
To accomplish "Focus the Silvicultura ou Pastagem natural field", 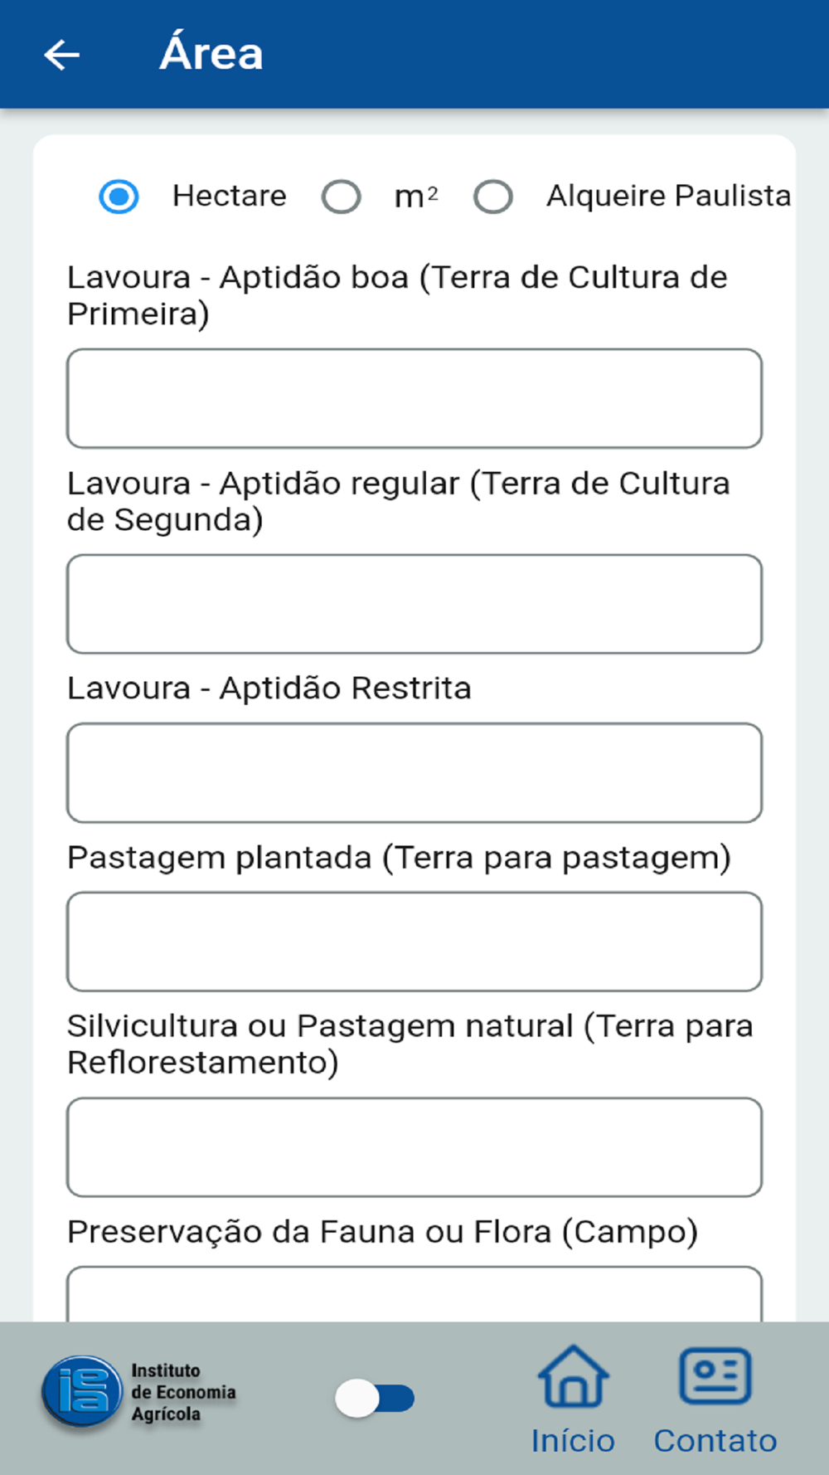I will coord(414,1147).
